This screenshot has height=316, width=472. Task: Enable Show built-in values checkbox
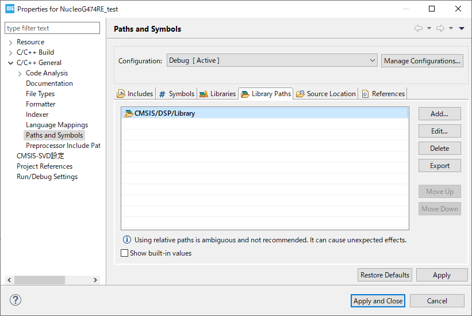[x=125, y=253]
